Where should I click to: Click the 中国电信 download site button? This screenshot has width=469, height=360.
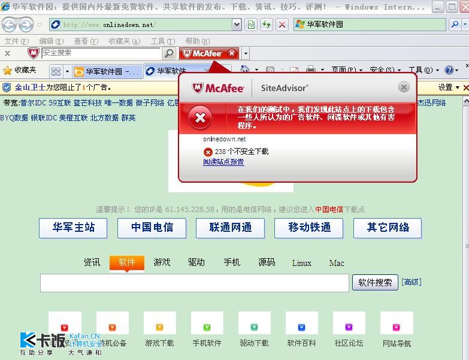152,228
